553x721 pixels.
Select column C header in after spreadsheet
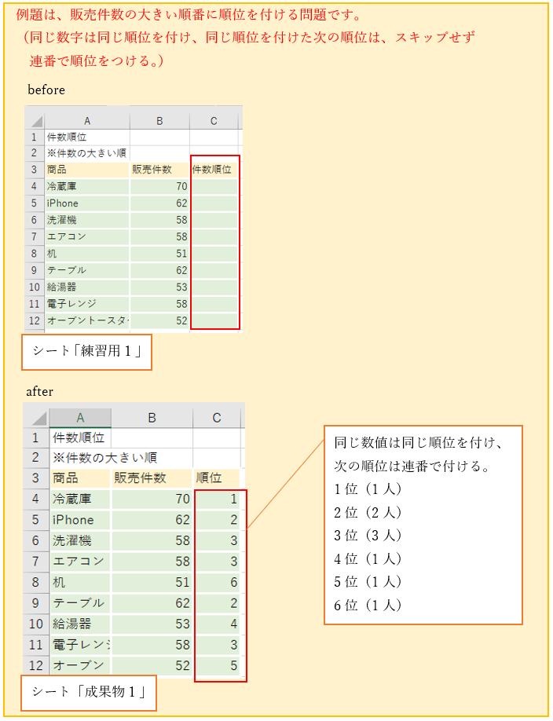tap(217, 418)
